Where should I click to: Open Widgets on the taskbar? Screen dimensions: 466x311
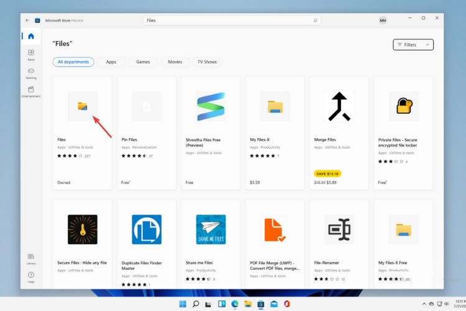click(x=222, y=304)
